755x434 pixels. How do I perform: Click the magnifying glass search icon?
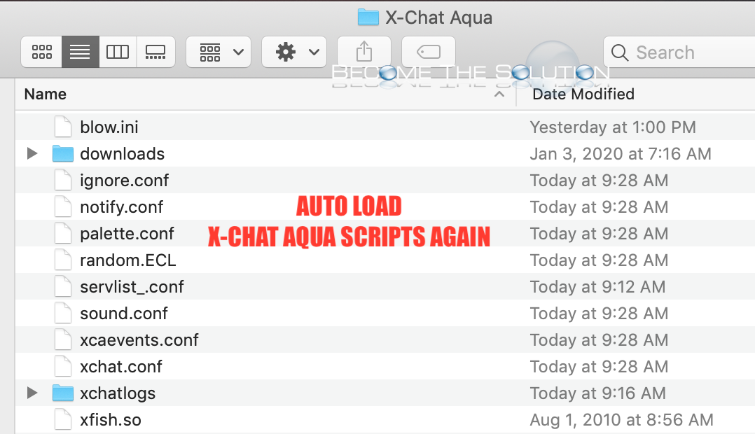click(620, 52)
